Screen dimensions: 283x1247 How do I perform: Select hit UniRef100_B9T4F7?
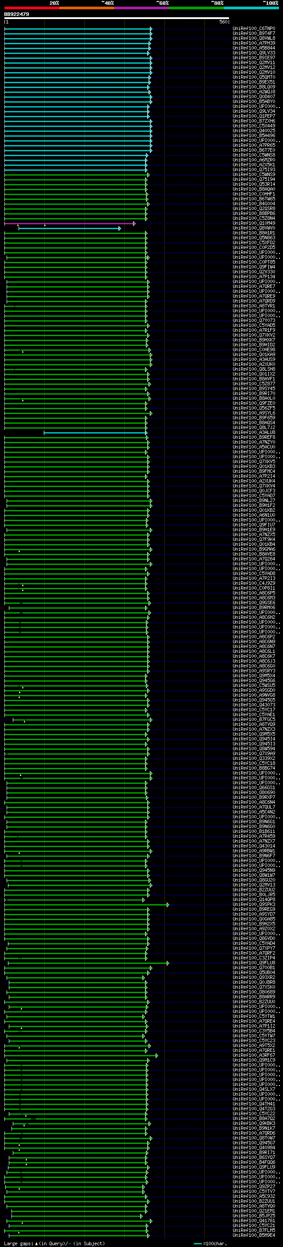pos(254,34)
